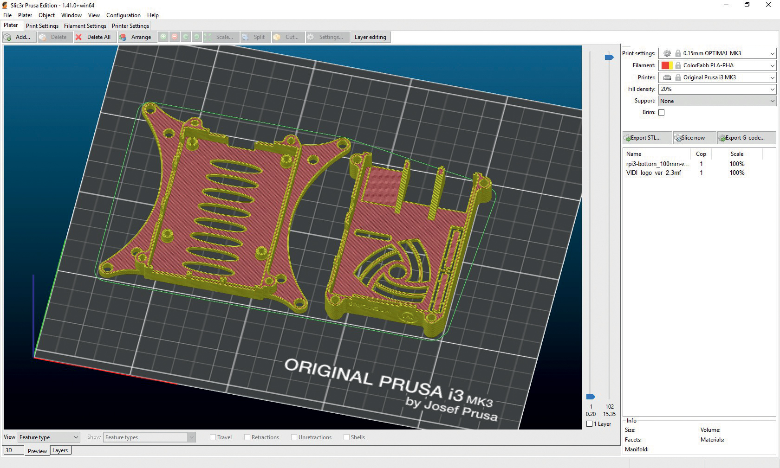780x468 pixels.
Task: Open the File menu
Action: click(7, 15)
